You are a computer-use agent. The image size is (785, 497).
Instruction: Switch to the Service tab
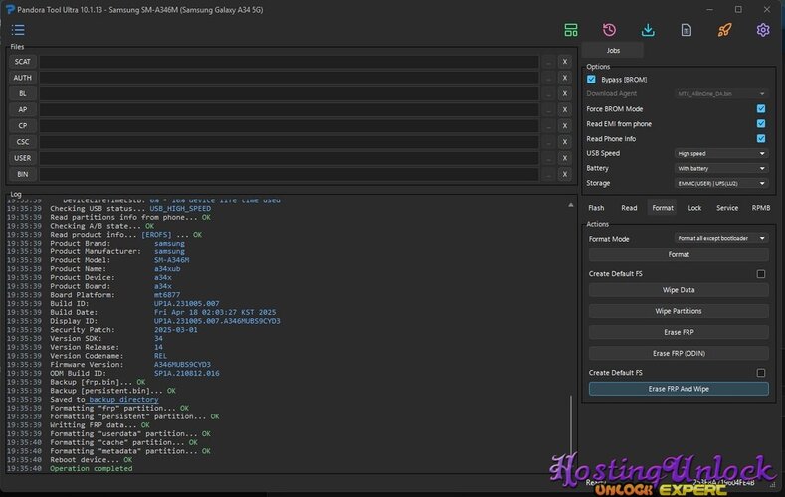[727, 208]
